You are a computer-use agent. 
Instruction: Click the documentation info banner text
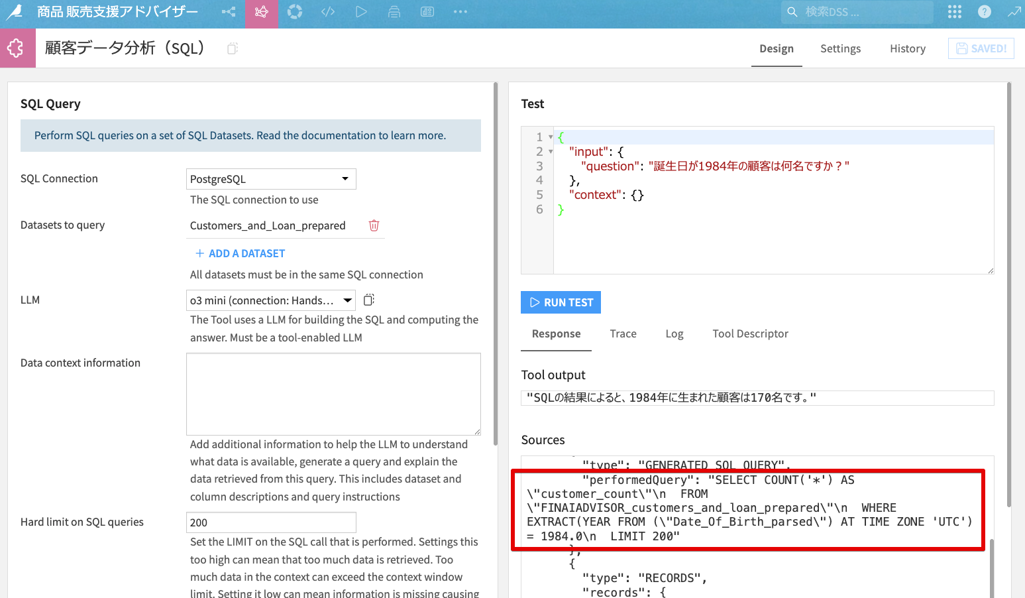(x=240, y=135)
